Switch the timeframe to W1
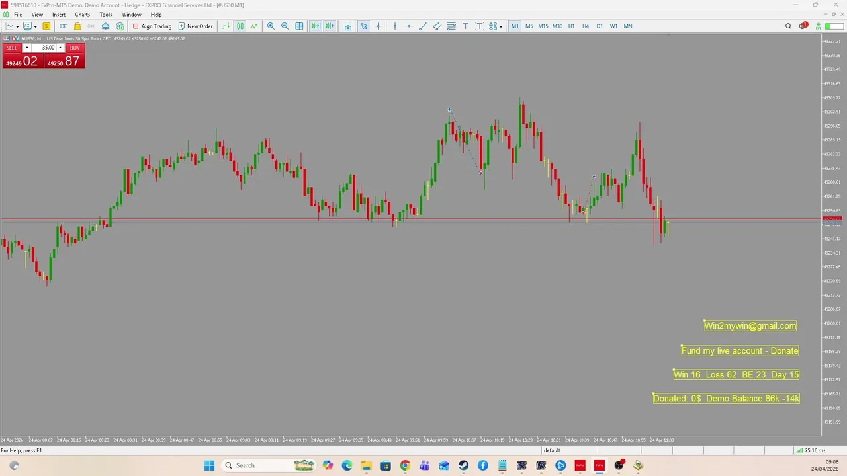Viewport: 847px width, 476px height. pyautogui.click(x=613, y=26)
